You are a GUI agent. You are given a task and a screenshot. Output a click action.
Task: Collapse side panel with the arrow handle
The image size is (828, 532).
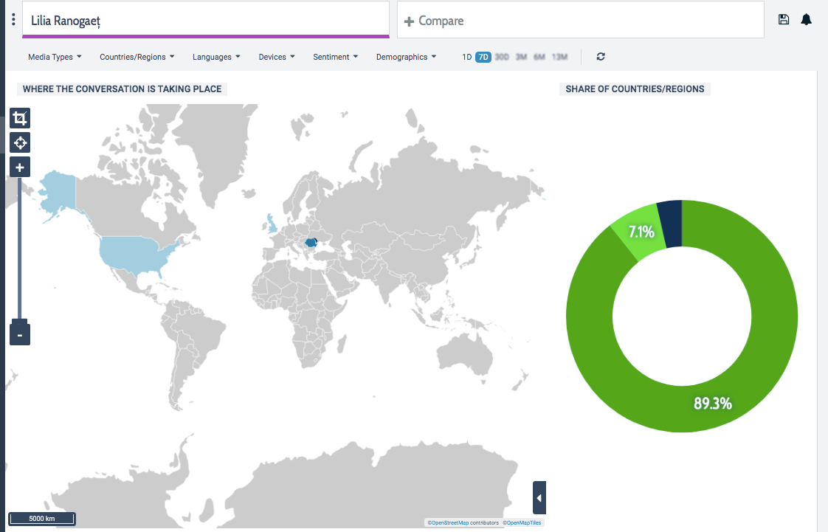click(x=539, y=498)
